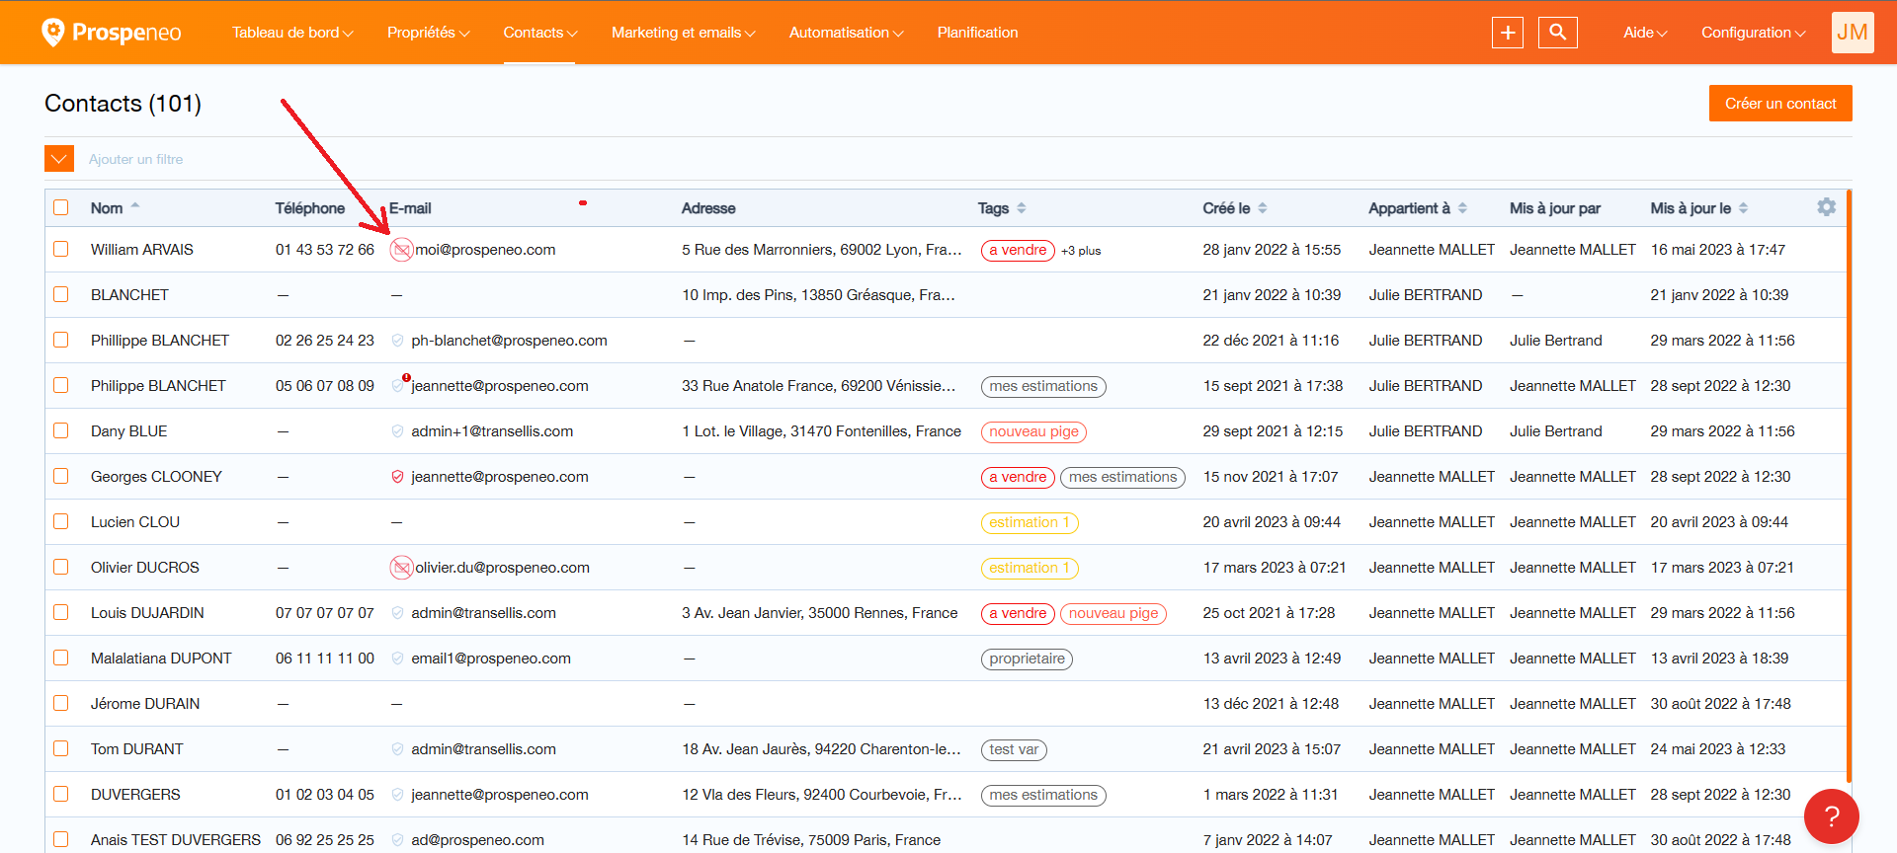This screenshot has height=853, width=1897.
Task: Select checkbox for Phillippe BLANCHET
Action: pos(61,340)
